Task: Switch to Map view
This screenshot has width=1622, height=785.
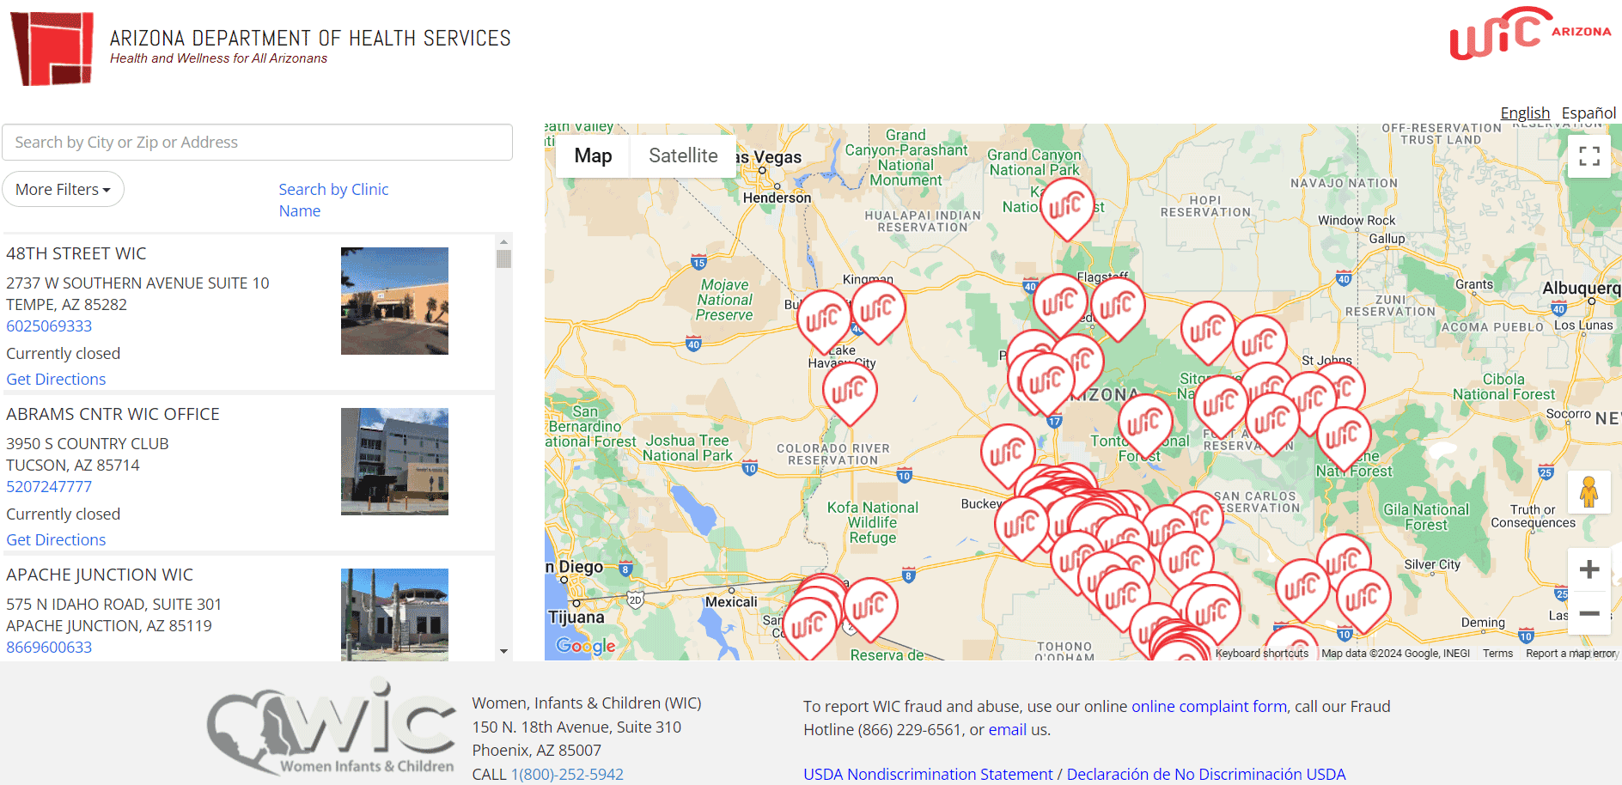Action: [x=593, y=156]
